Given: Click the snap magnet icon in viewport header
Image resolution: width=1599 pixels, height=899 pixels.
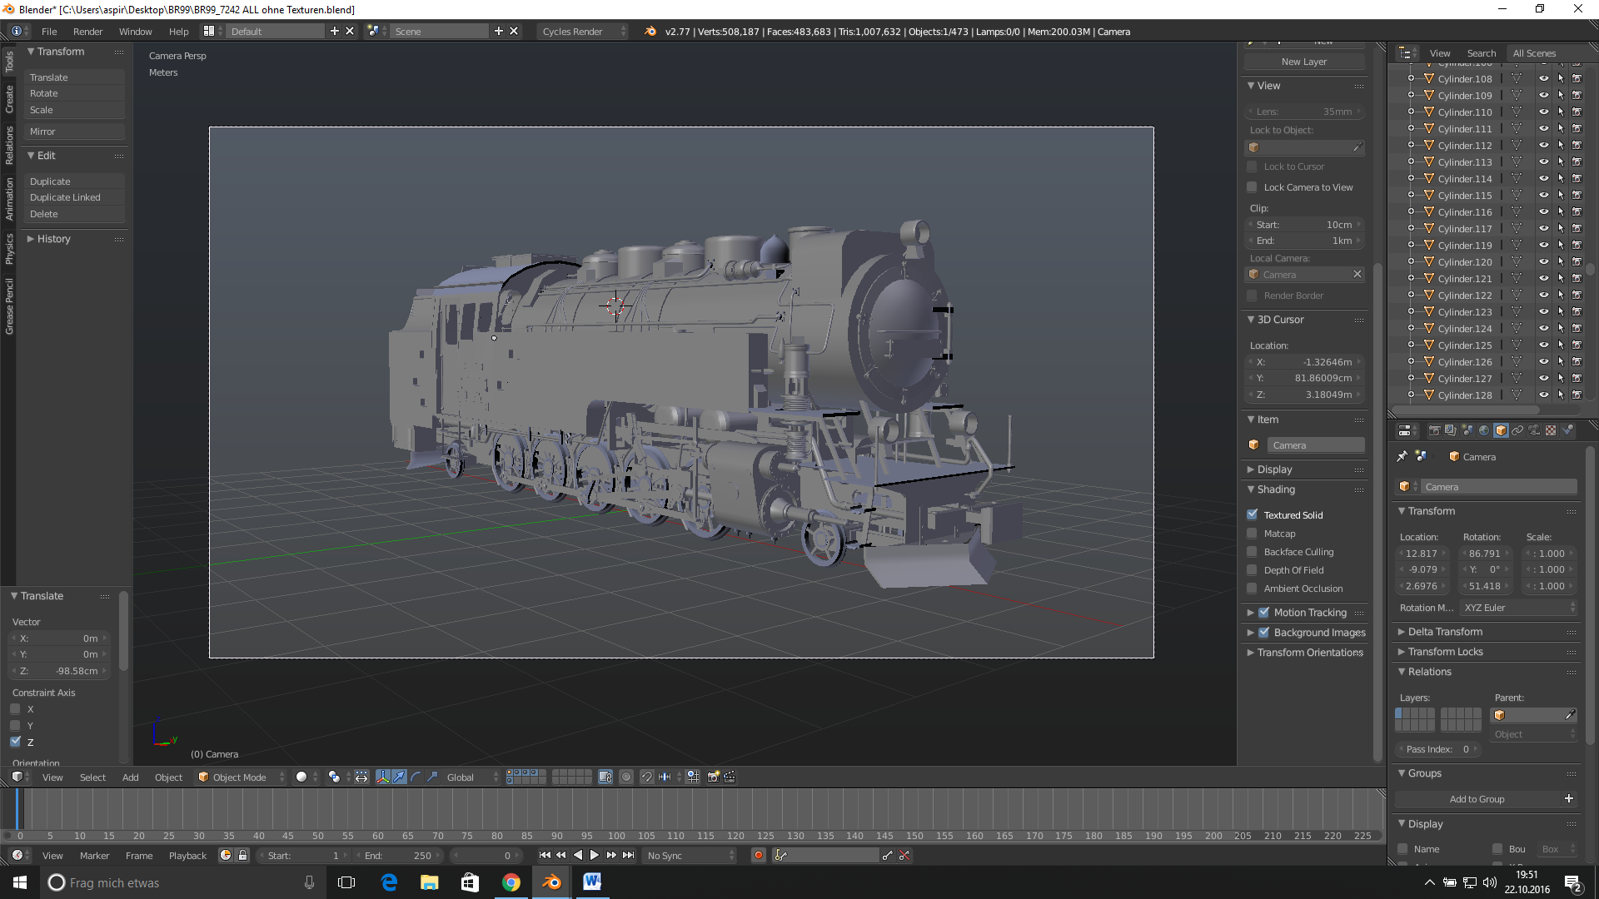Looking at the screenshot, I should click(647, 777).
